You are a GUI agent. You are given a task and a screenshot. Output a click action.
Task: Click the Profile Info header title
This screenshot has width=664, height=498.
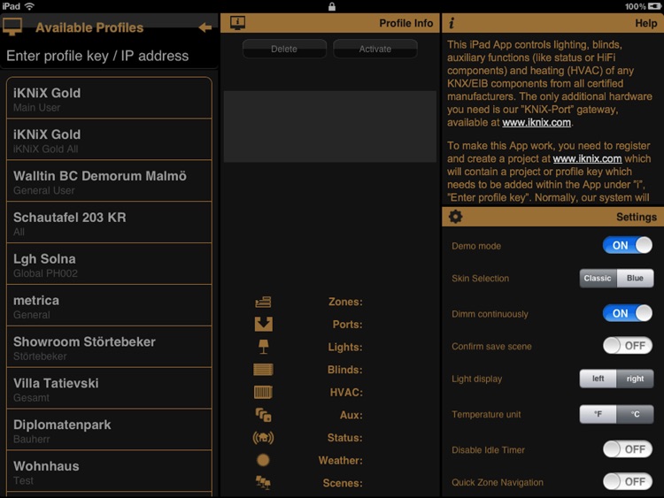coord(406,23)
